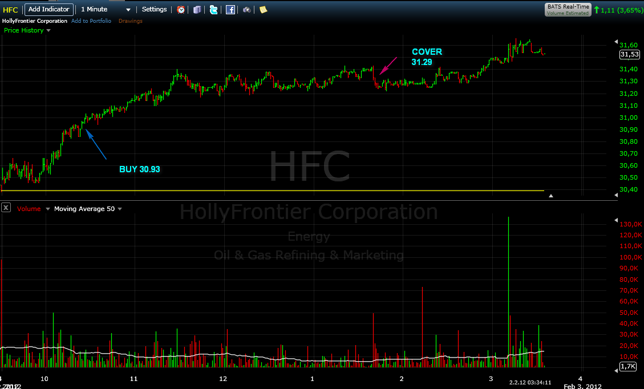Open the price alert alarm clock icon
Image resolution: width=644 pixels, height=389 pixels.
click(181, 10)
